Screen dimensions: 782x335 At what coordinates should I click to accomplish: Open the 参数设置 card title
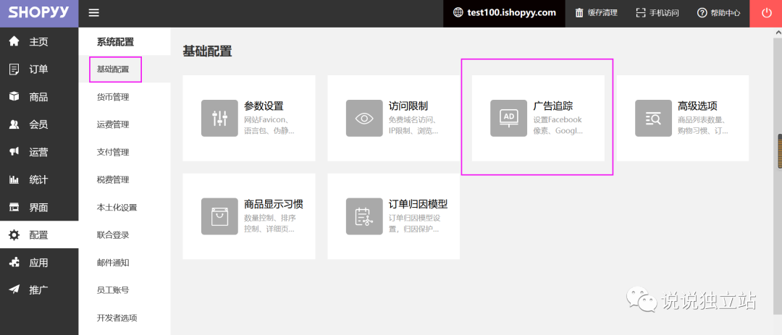pyautogui.click(x=264, y=106)
